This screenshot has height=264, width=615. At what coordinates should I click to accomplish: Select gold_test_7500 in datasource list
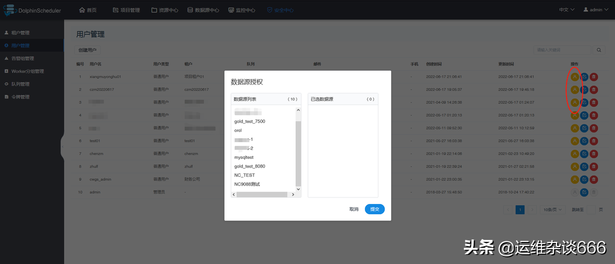pyautogui.click(x=250, y=121)
